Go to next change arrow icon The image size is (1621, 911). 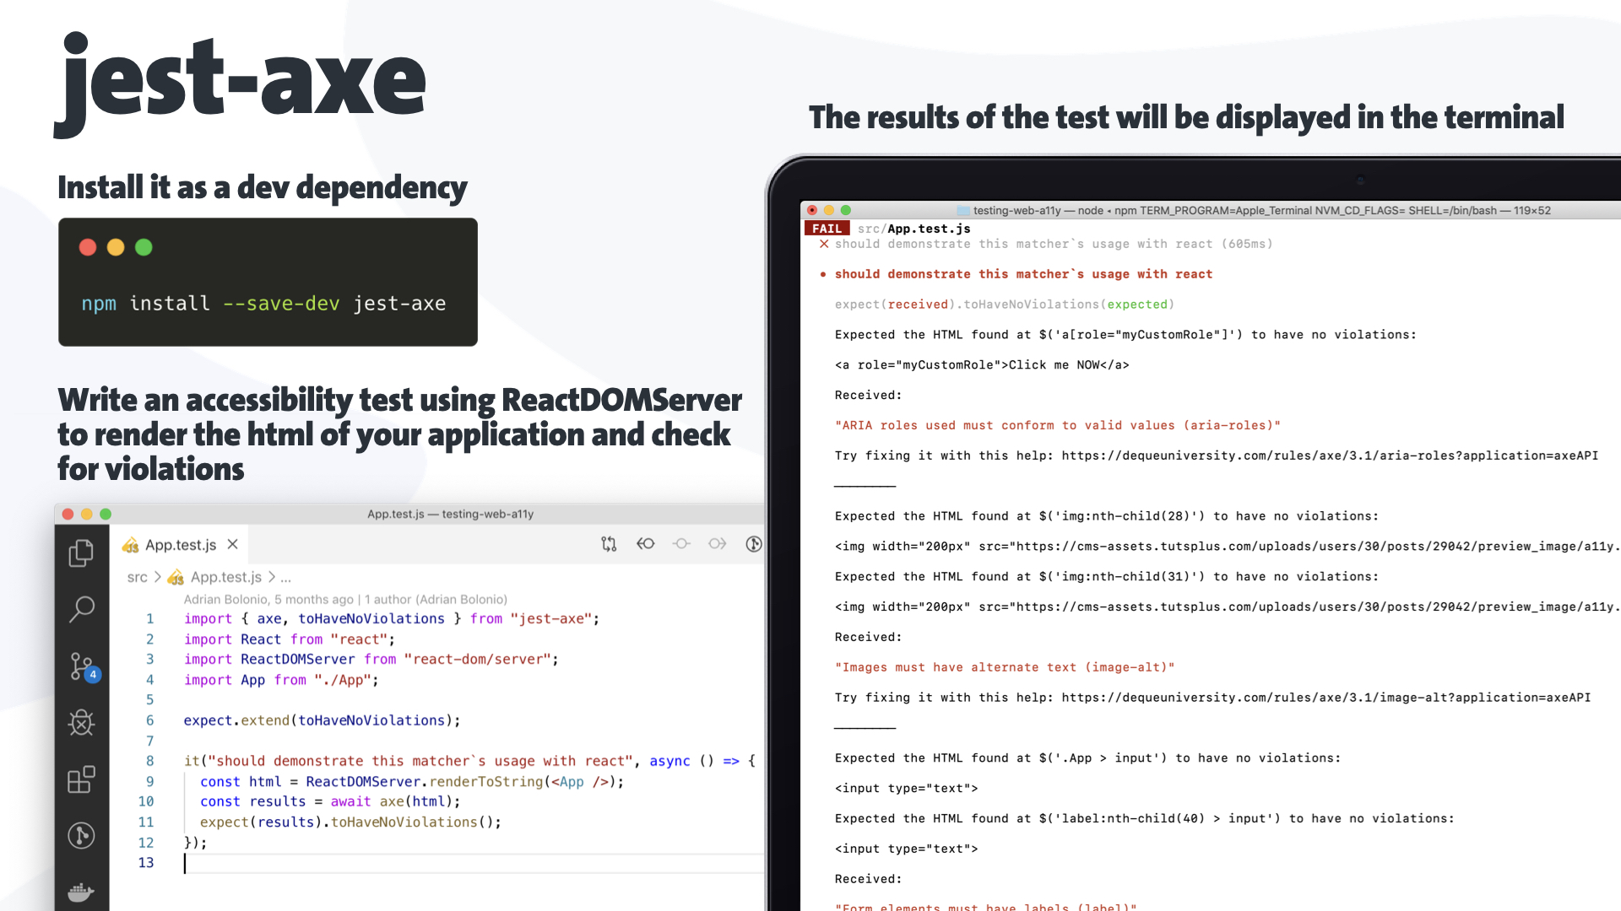(x=717, y=544)
